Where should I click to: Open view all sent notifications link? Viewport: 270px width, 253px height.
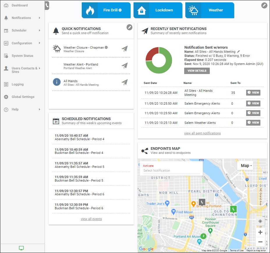(202, 133)
